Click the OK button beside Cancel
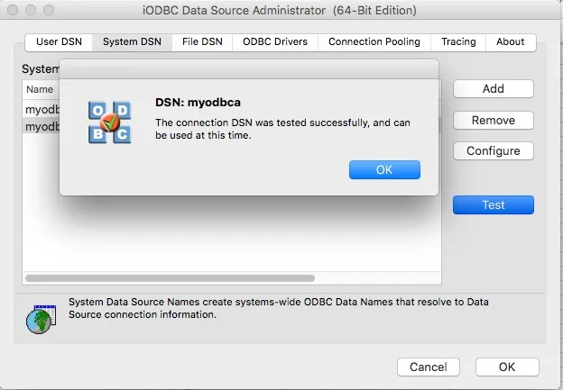This screenshot has height=390, width=563. [506, 367]
